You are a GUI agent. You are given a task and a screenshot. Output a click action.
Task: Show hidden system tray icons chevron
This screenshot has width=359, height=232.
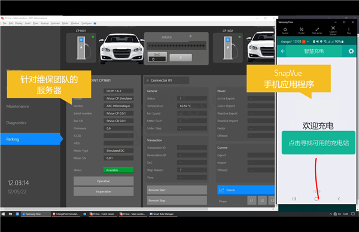pos(330,214)
